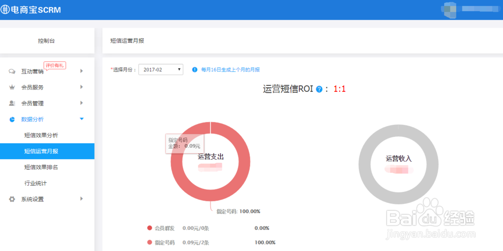
Task: Click the 评价有礼 badge
Action: [55, 65]
